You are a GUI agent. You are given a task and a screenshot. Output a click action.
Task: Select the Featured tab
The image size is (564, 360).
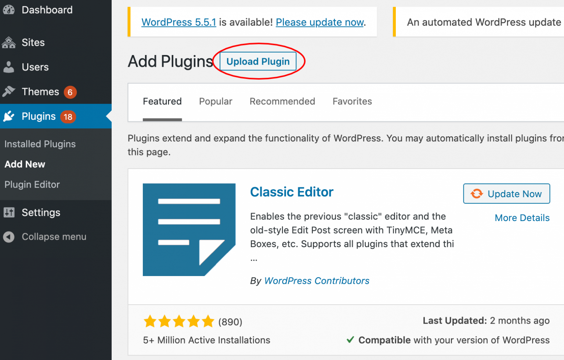(x=162, y=102)
